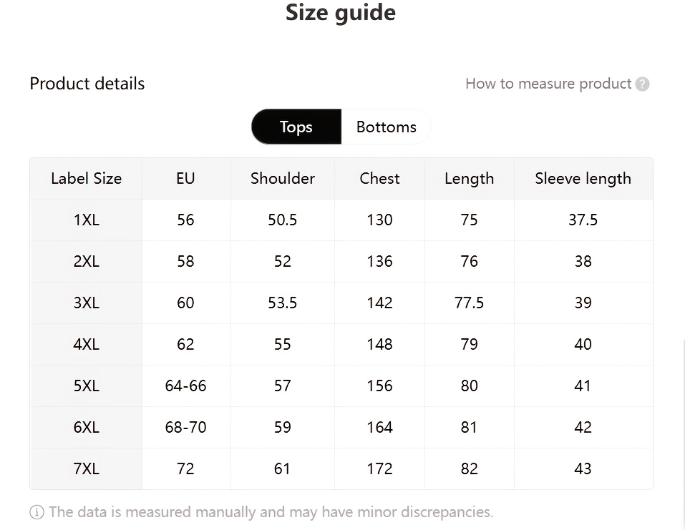Select the 2XL label size cell
The height and width of the screenshot is (530, 685).
tap(86, 261)
